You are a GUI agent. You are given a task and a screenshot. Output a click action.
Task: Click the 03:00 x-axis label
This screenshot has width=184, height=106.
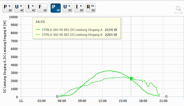[42, 101]
